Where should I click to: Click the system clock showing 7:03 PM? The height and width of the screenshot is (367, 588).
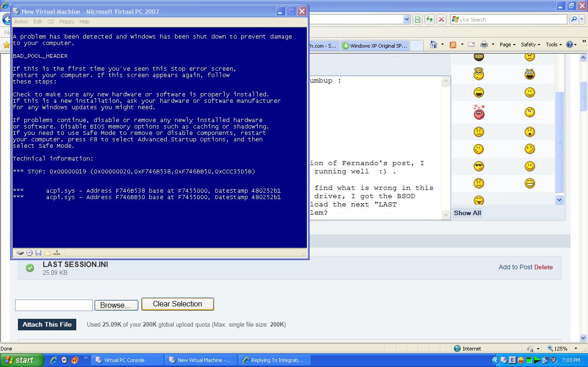571,360
